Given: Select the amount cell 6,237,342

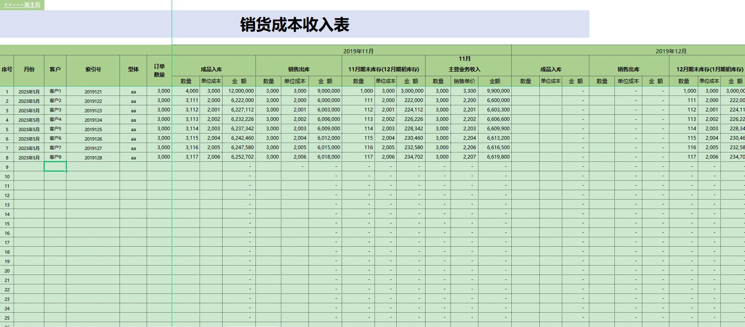Looking at the screenshot, I should coord(239,129).
